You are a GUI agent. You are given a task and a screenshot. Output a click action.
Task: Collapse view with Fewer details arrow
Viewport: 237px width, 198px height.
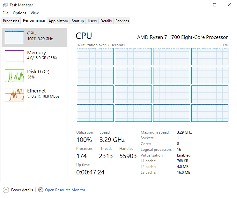(6, 190)
